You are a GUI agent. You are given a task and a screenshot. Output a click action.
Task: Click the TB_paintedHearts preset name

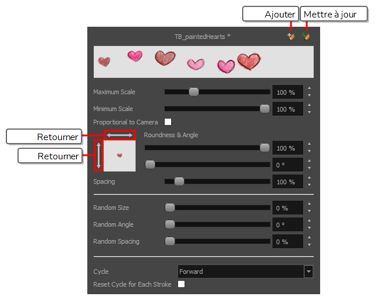pyautogui.click(x=203, y=37)
